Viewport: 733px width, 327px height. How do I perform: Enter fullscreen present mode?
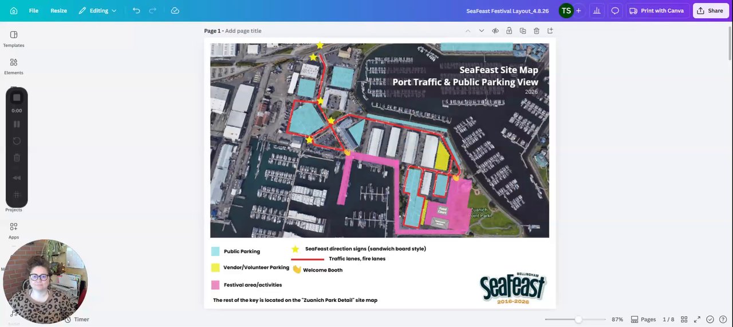pyautogui.click(x=697, y=320)
